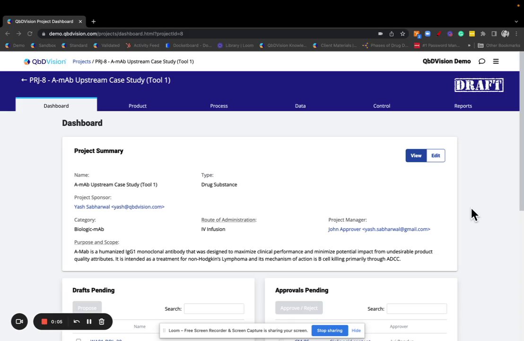Open the QbDVision hamburger menu
Screen dimensions: 524x341
496,61
